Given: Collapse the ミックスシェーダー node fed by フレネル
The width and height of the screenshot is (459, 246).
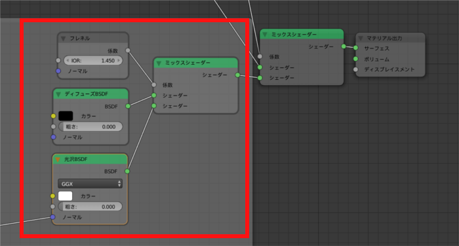Looking at the screenshot, I should pyautogui.click(x=159, y=63).
